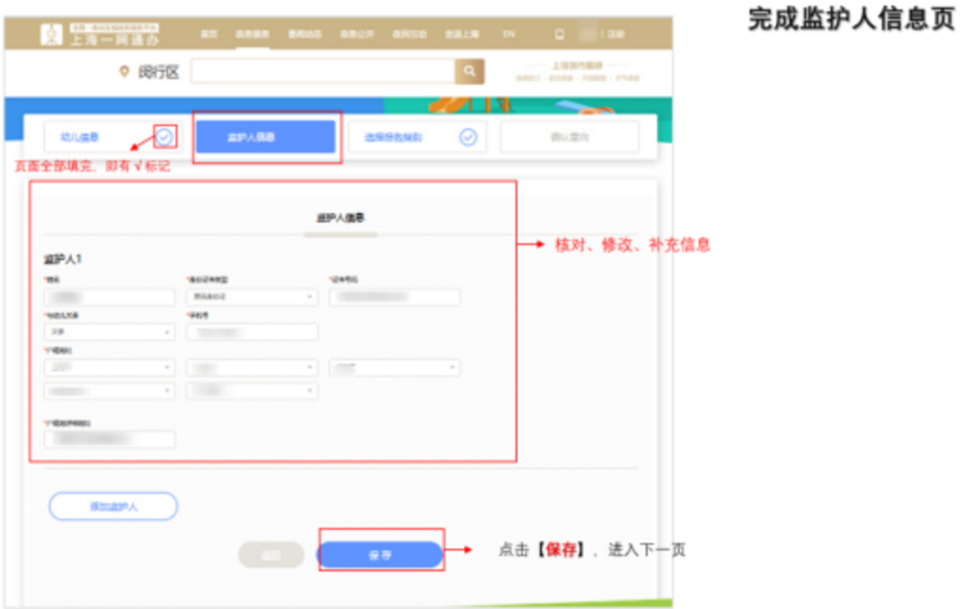Click the 注册 link in top bar

pos(614,33)
